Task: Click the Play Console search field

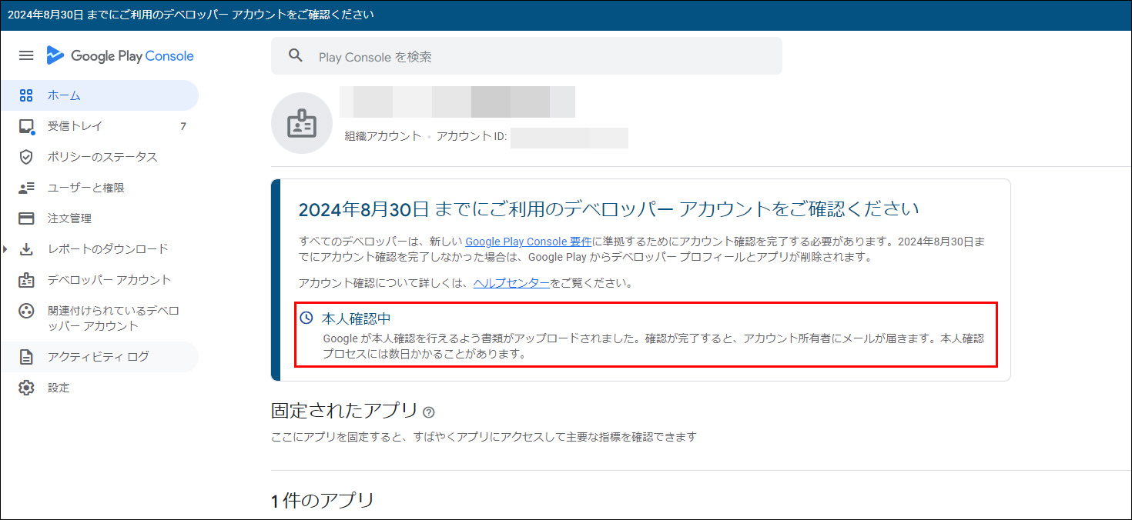Action: point(526,56)
